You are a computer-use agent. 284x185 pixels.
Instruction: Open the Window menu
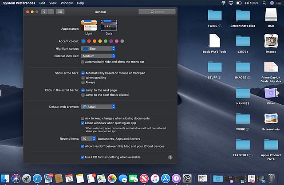[x=67, y=3]
